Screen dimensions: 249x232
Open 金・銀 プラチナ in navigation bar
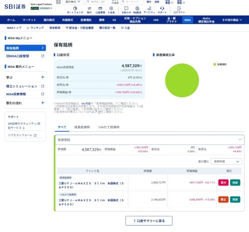(171, 20)
